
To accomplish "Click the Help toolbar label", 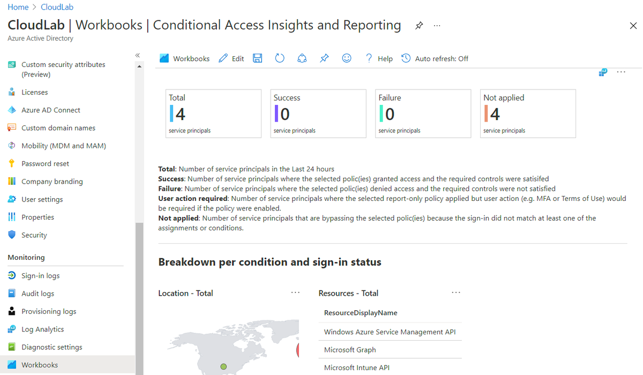I will click(385, 59).
